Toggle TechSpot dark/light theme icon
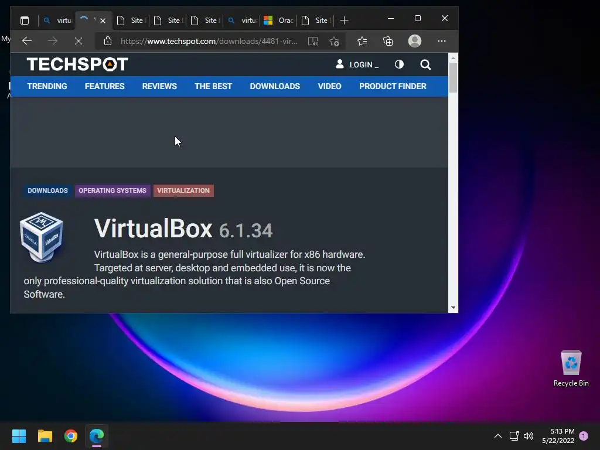This screenshot has height=450, width=600. coord(399,64)
